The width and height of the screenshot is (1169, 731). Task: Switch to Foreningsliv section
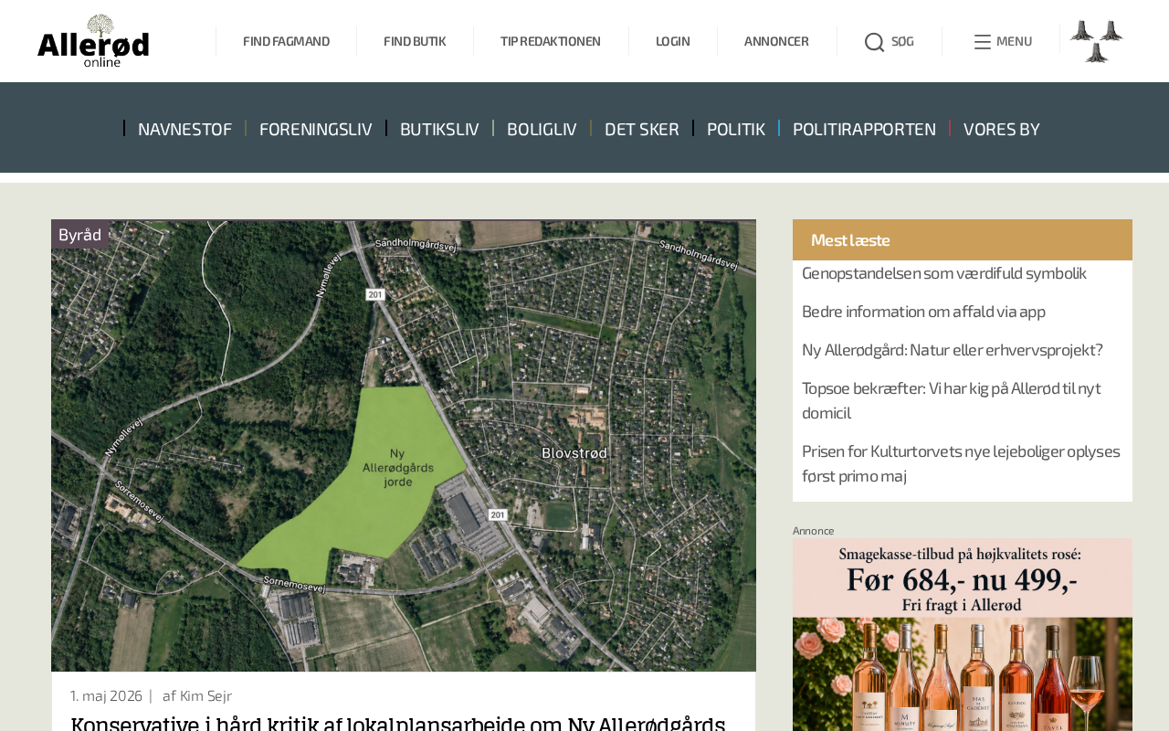click(x=315, y=129)
